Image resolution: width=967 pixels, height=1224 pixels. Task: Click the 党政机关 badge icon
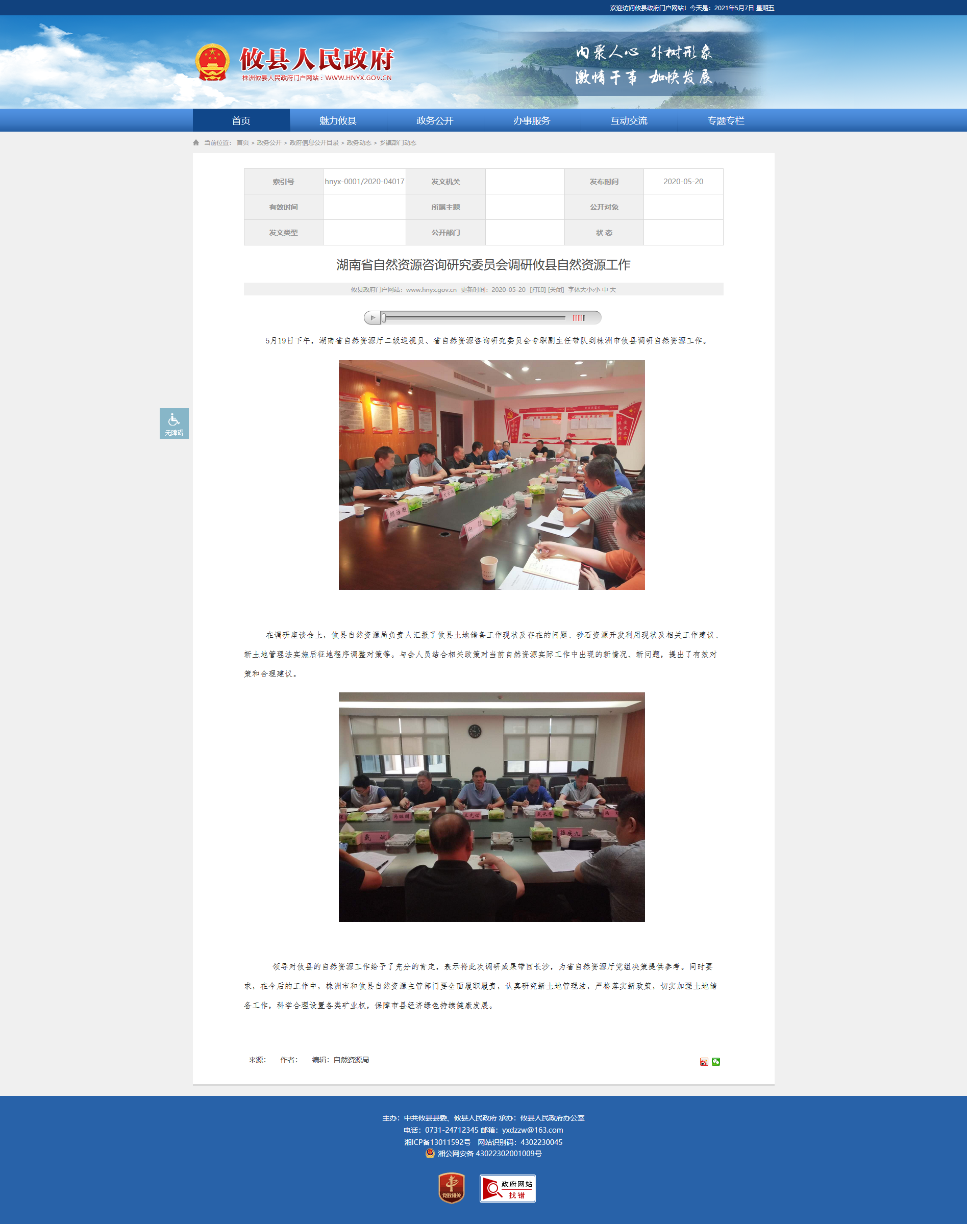coord(451,1188)
